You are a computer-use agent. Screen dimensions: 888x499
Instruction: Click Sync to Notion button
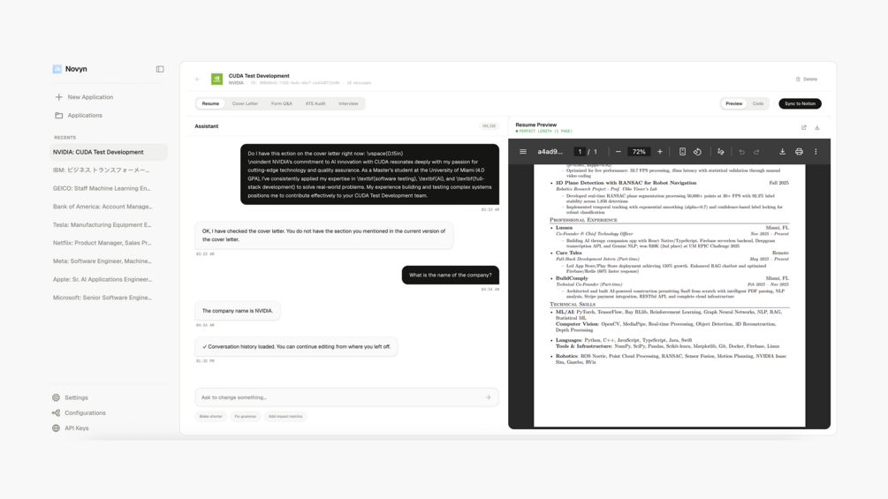pos(800,103)
